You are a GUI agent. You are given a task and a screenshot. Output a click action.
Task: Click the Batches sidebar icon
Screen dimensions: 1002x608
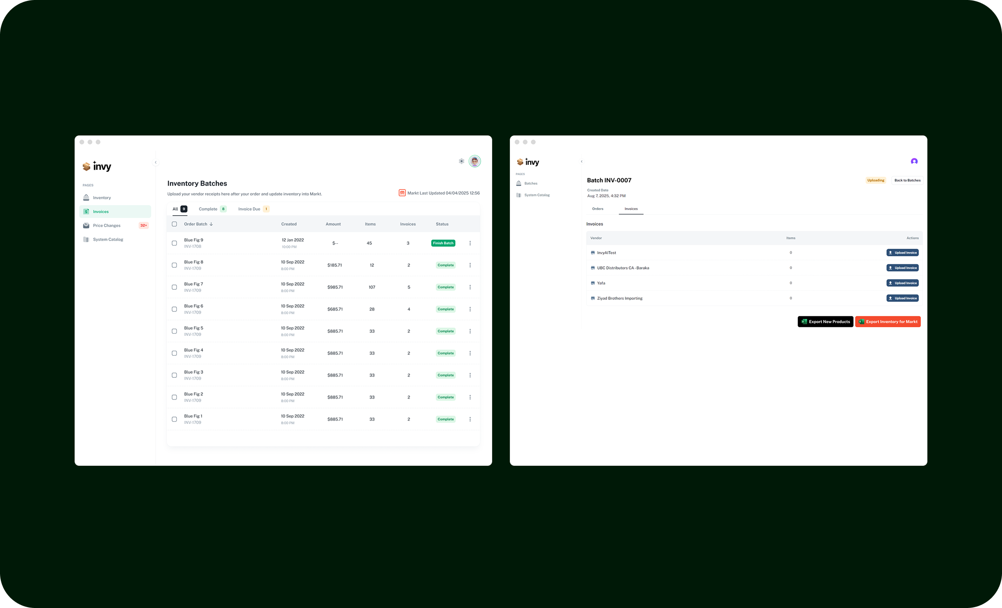tap(519, 183)
